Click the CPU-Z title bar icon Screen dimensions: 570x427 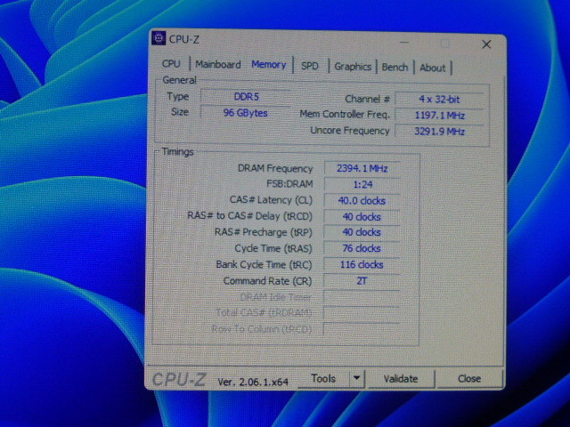tap(159, 38)
